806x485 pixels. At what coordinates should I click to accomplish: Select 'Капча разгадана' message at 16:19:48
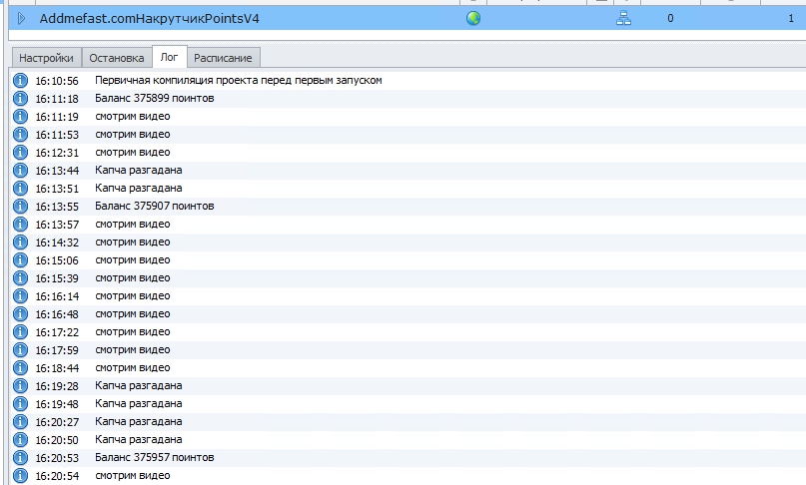tap(139, 403)
